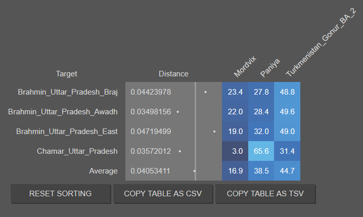Select the Brahmin_Uttar_Pradesh_Awadh target row label
This screenshot has height=217, width=363.
click(x=63, y=112)
